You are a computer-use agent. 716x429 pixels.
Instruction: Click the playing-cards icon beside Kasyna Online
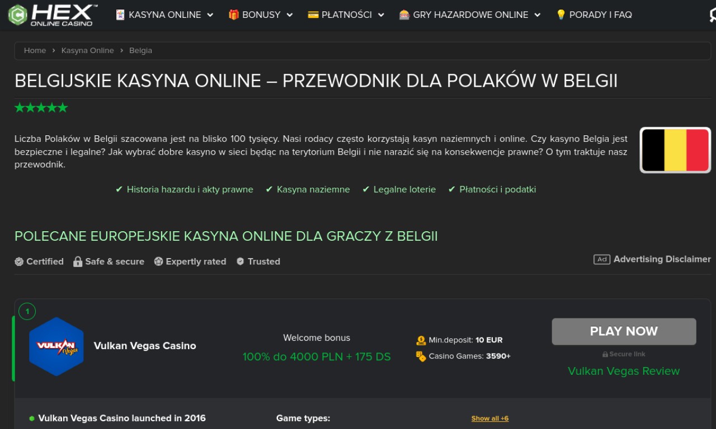tap(120, 15)
